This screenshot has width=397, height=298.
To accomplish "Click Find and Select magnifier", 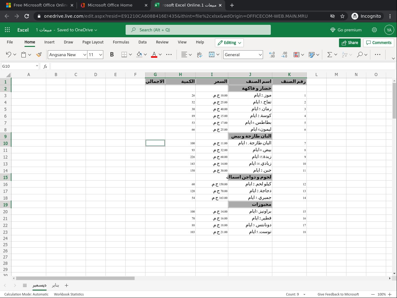I will tap(360, 55).
